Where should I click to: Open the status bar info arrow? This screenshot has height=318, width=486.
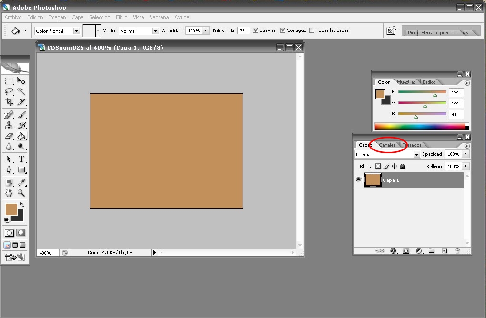pos(154,253)
